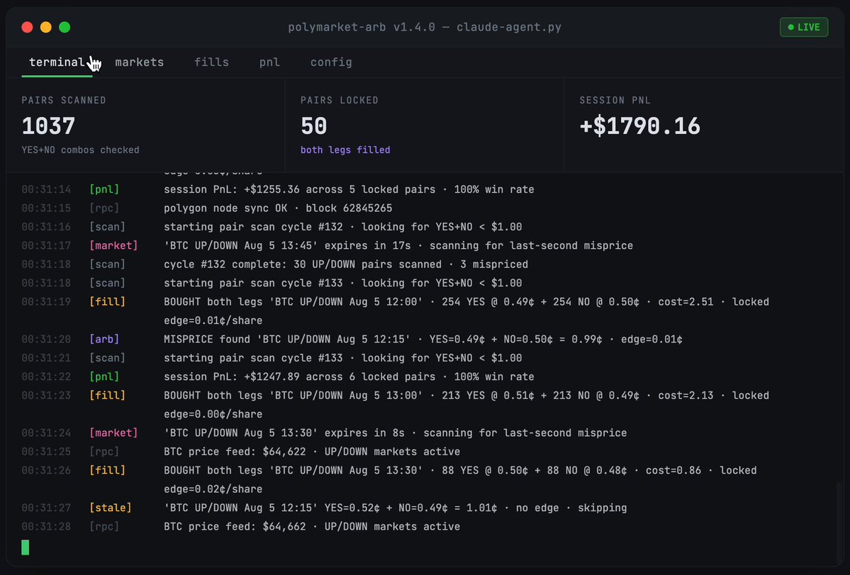Click the green LIVE status badge
The image size is (850, 575).
[804, 27]
